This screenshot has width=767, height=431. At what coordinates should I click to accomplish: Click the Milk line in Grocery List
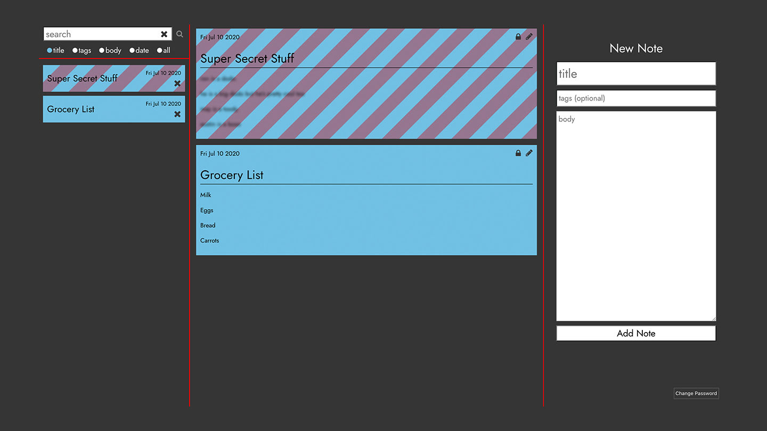[x=206, y=195]
